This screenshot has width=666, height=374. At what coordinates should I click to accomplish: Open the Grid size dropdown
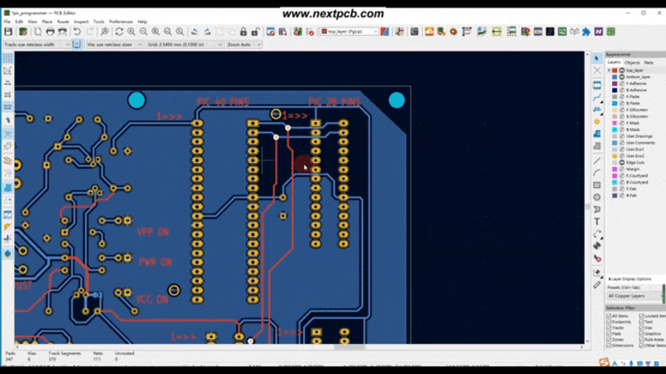[x=185, y=44]
